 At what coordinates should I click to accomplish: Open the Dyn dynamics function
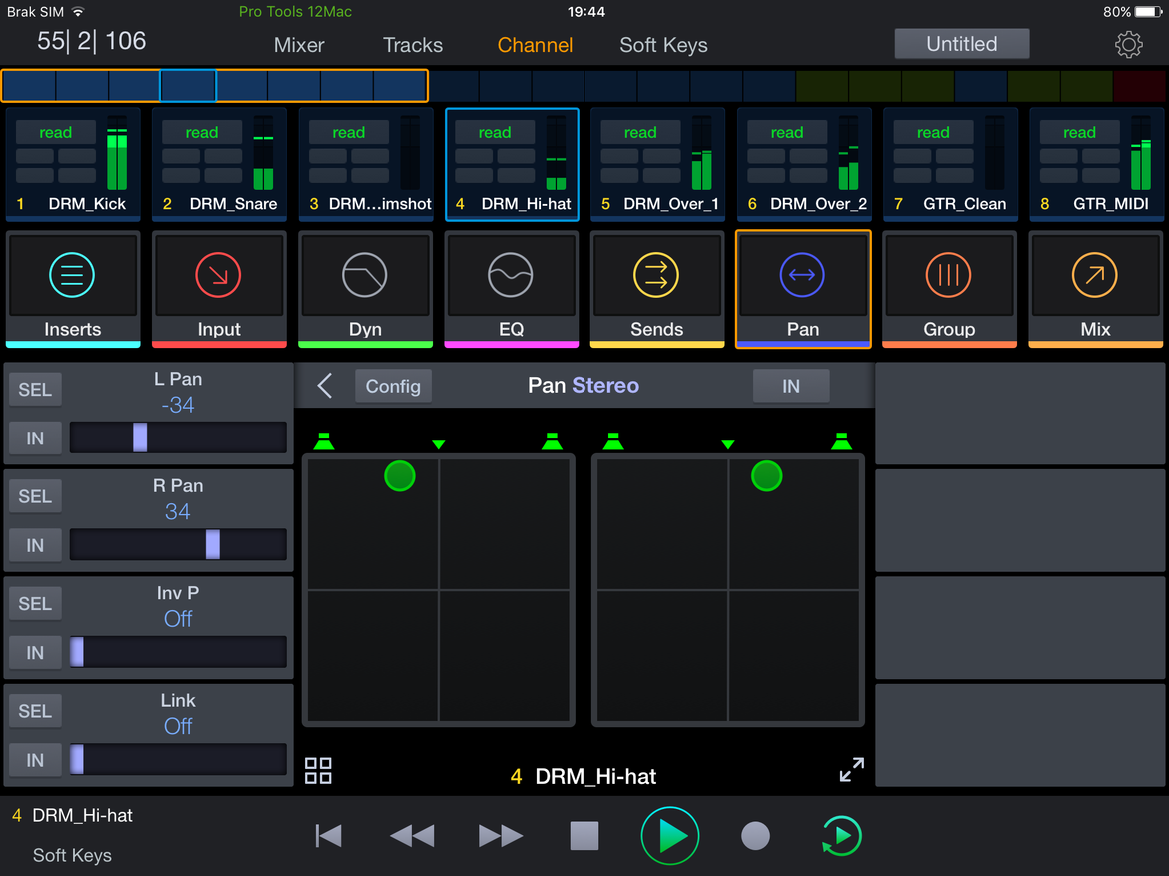coord(365,289)
